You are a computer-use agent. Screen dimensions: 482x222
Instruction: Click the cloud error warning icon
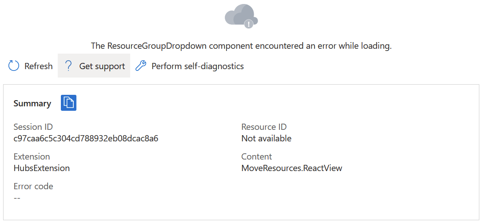(241, 16)
